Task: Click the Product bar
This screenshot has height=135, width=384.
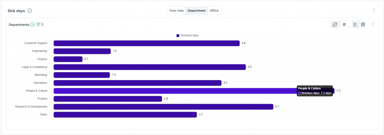Action: tap(108, 99)
